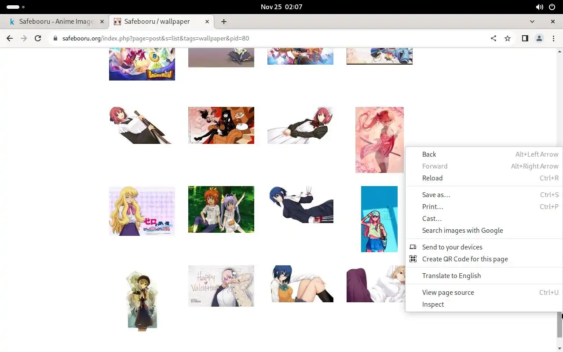Open the pink cherry blossom girl thumbnail

click(380, 140)
